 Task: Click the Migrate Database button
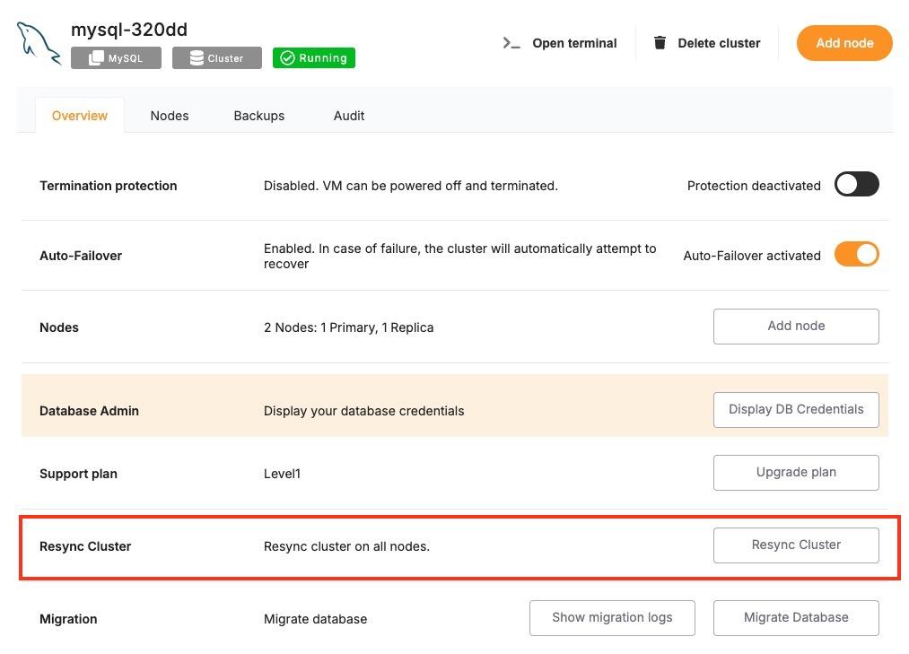pos(796,617)
